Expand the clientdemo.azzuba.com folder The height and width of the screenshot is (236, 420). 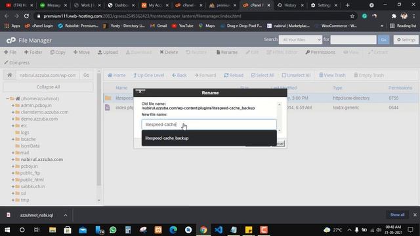[13, 112]
